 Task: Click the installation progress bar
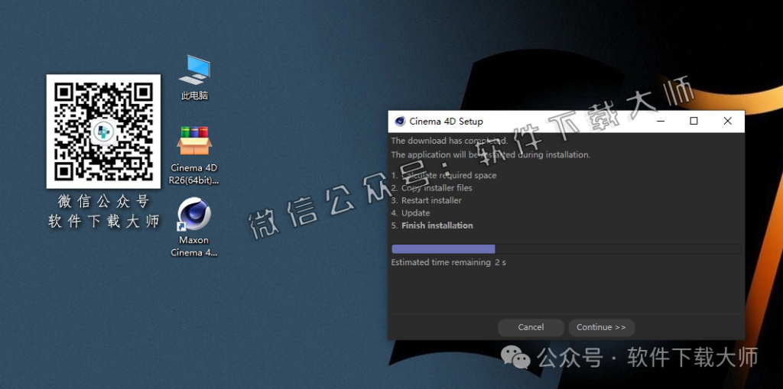pos(566,249)
